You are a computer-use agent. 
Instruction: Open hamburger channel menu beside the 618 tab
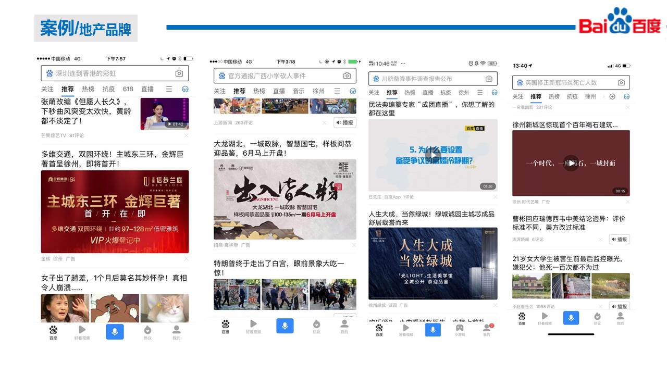click(x=169, y=89)
